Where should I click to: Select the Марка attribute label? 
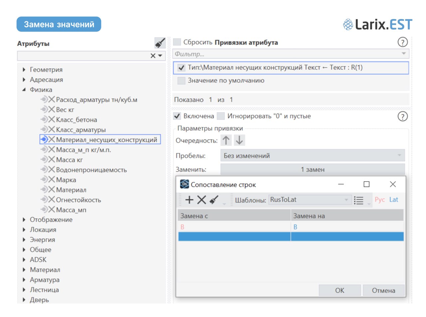(x=66, y=180)
